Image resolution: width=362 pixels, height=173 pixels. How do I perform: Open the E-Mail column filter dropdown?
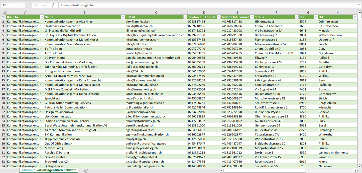(185, 17)
